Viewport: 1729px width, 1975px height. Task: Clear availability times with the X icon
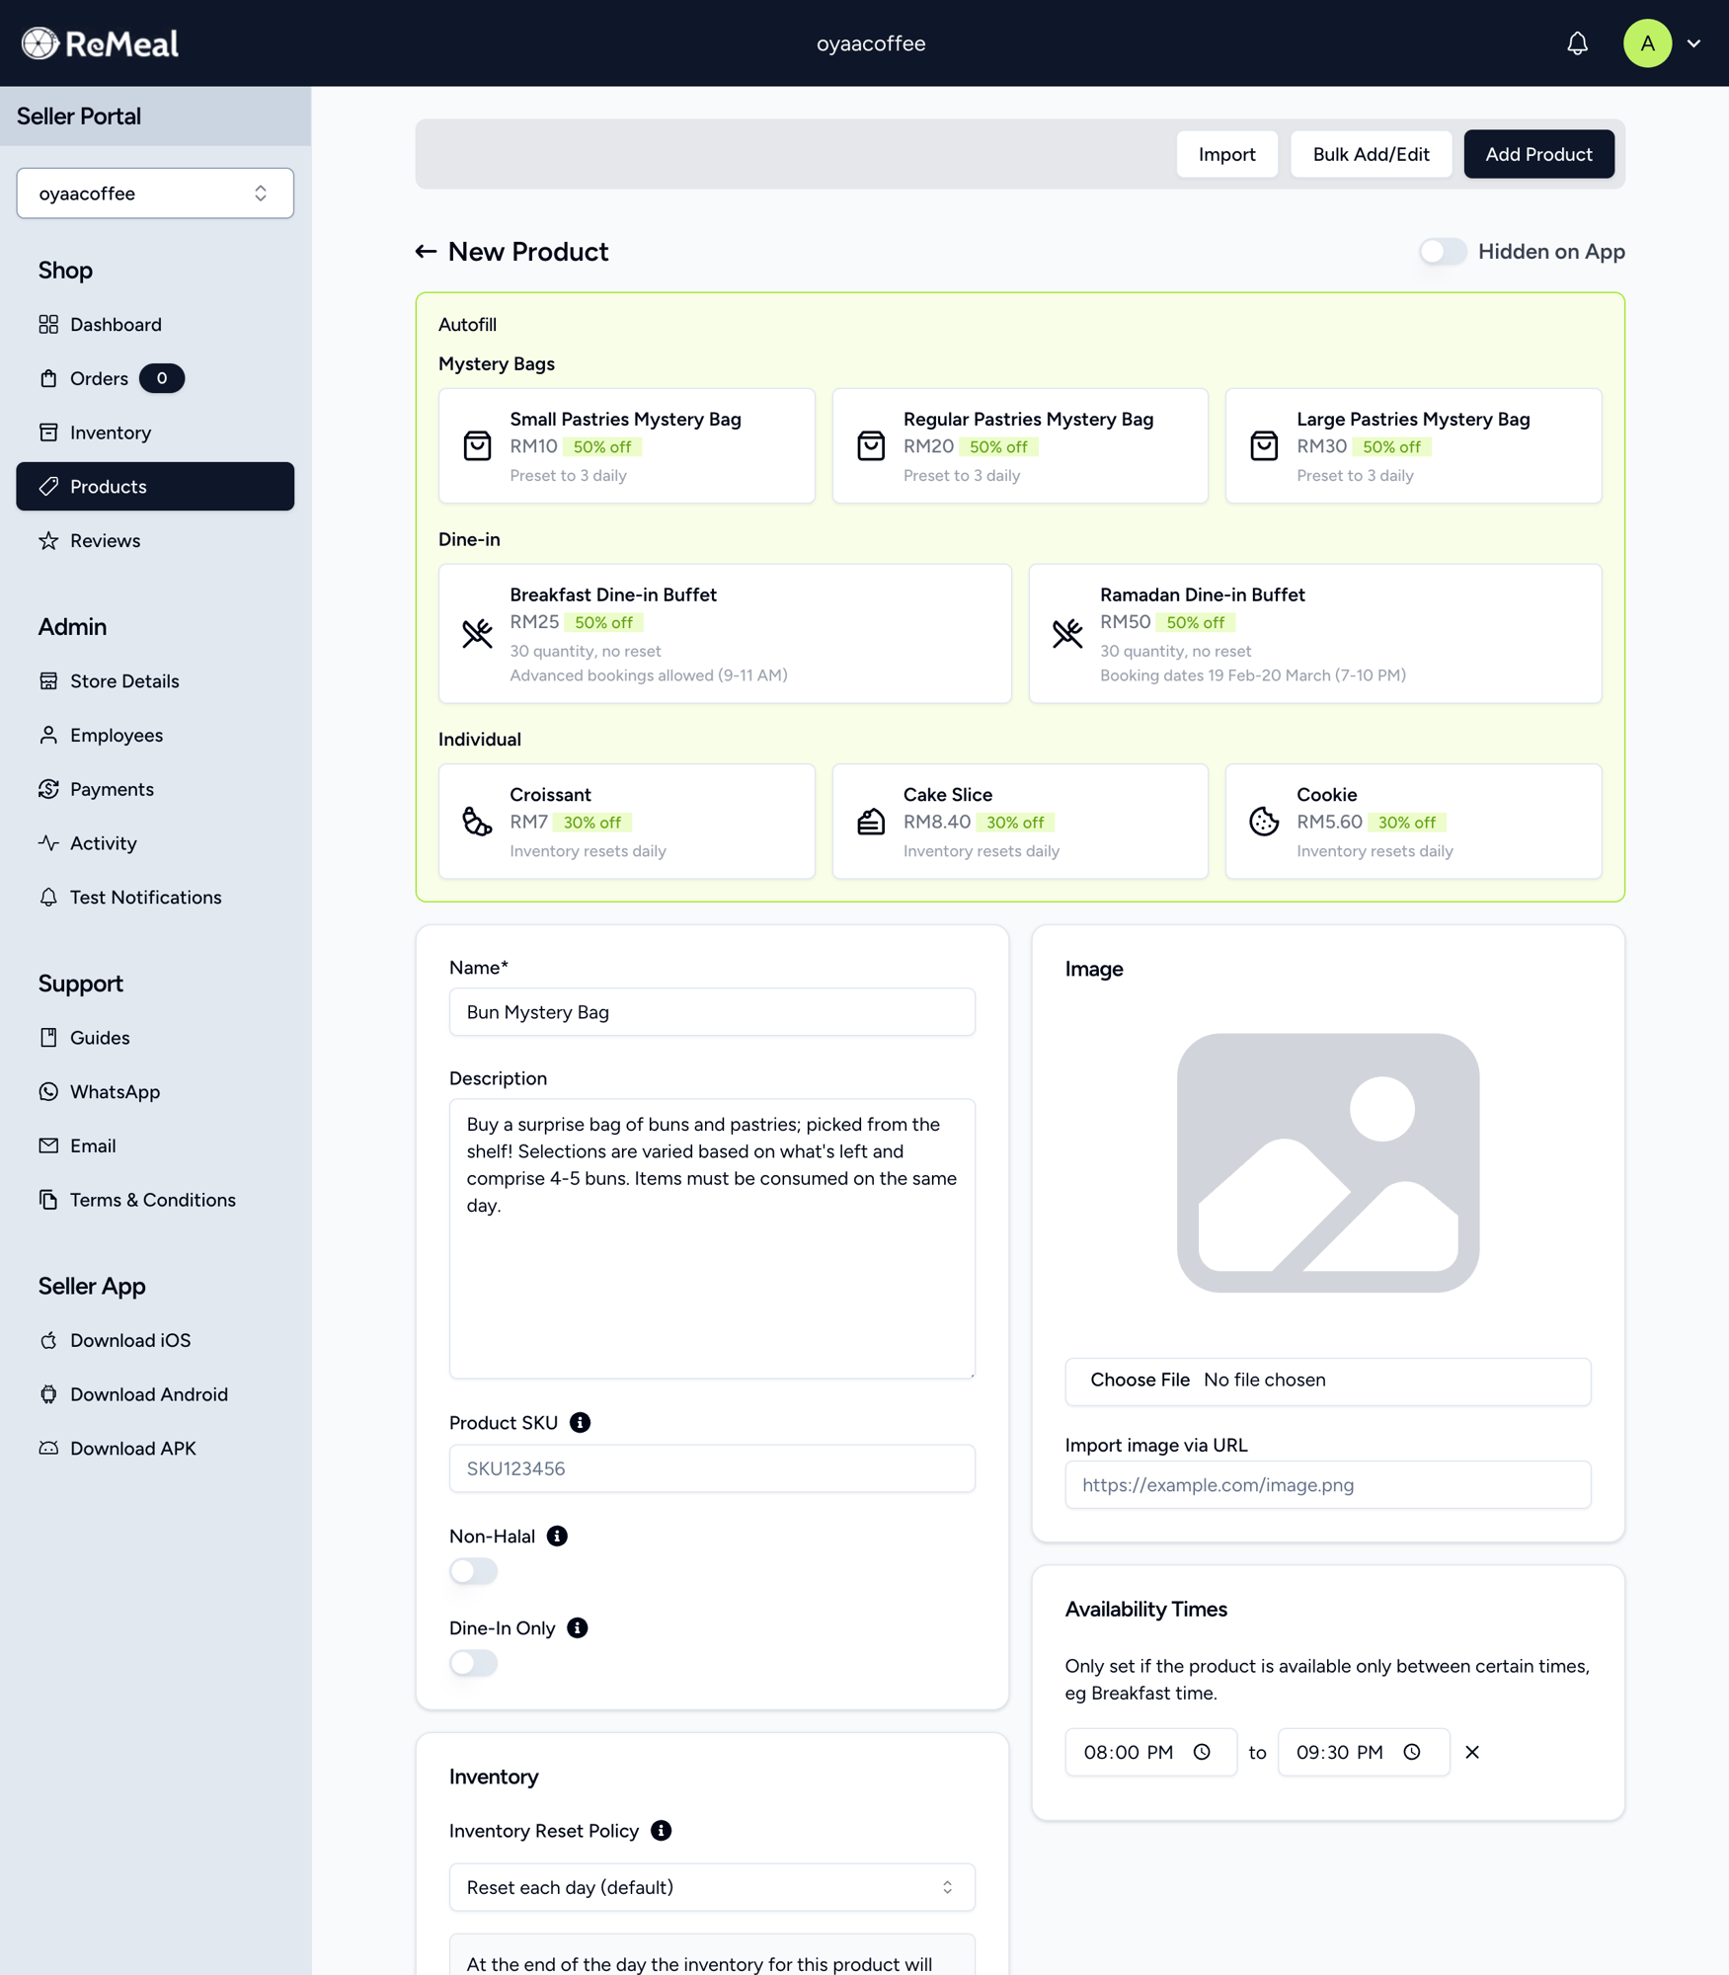[1471, 1752]
